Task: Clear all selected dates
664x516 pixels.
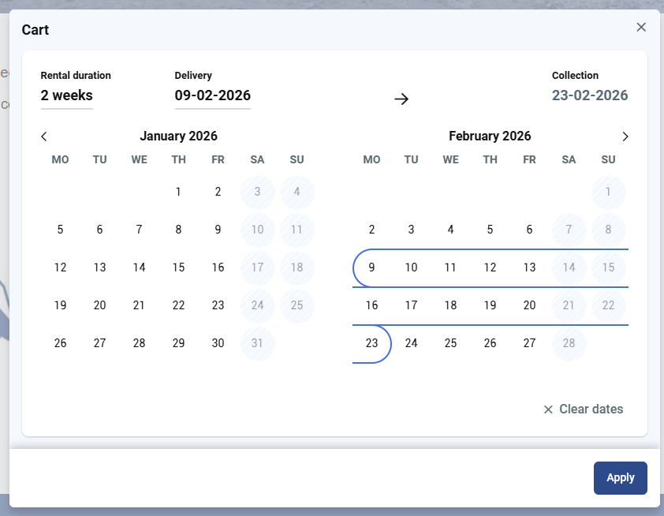Action: [590, 409]
